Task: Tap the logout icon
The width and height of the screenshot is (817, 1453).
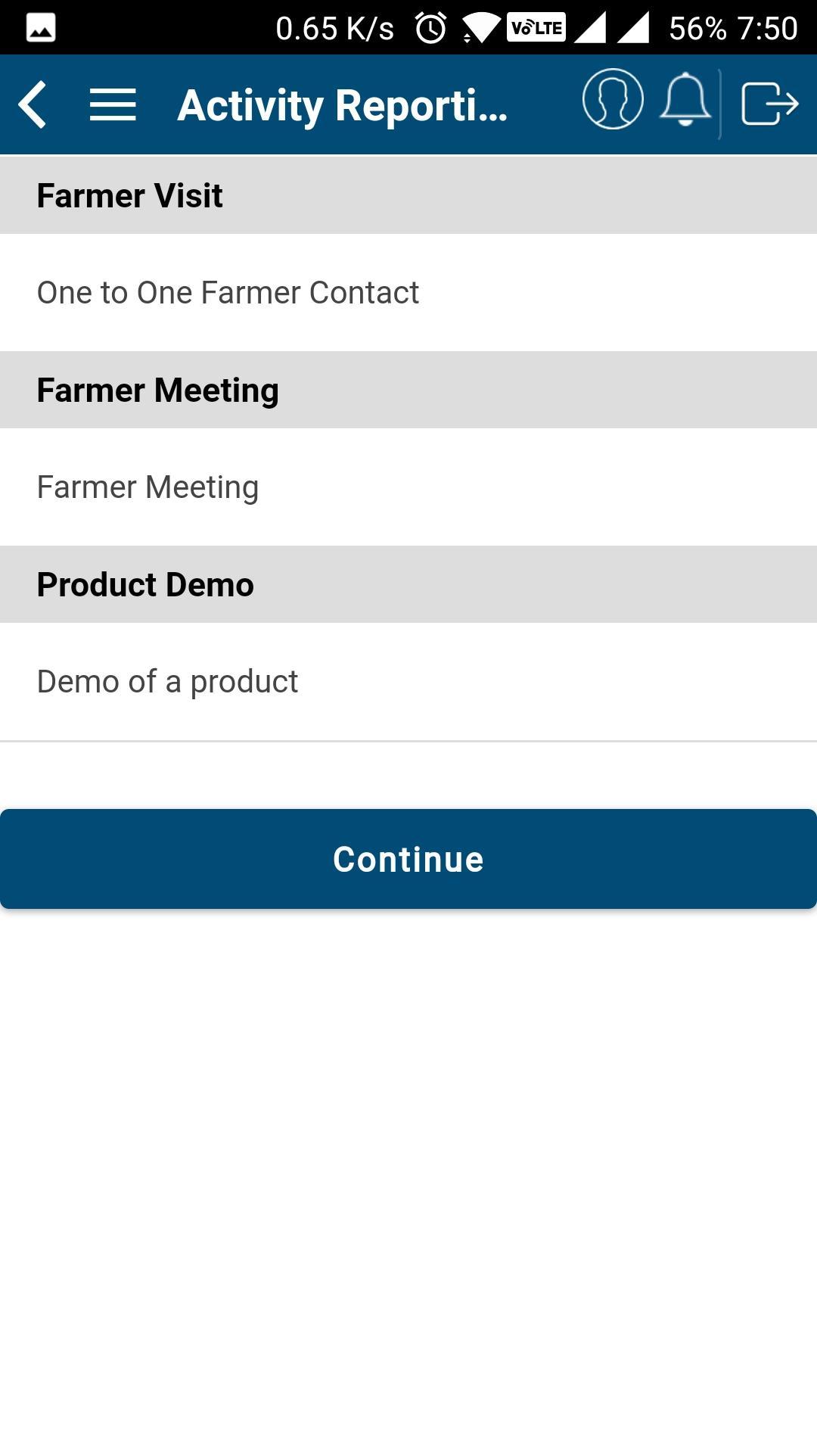Action: point(769,104)
